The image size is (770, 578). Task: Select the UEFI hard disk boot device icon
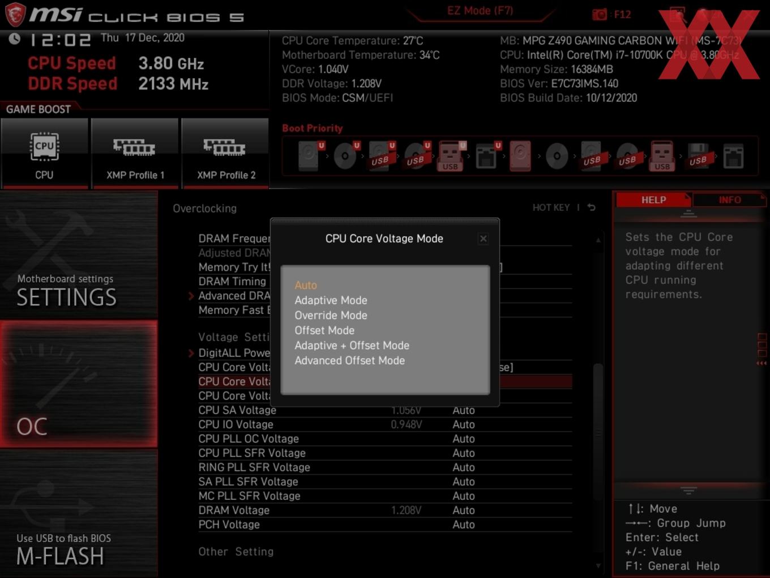[x=310, y=156]
